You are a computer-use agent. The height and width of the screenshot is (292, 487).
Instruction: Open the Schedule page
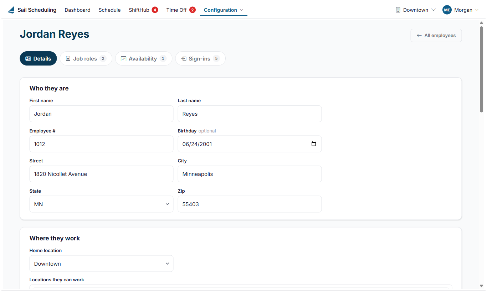coord(109,10)
